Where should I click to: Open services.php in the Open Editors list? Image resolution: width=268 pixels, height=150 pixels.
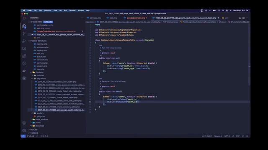[57, 25]
